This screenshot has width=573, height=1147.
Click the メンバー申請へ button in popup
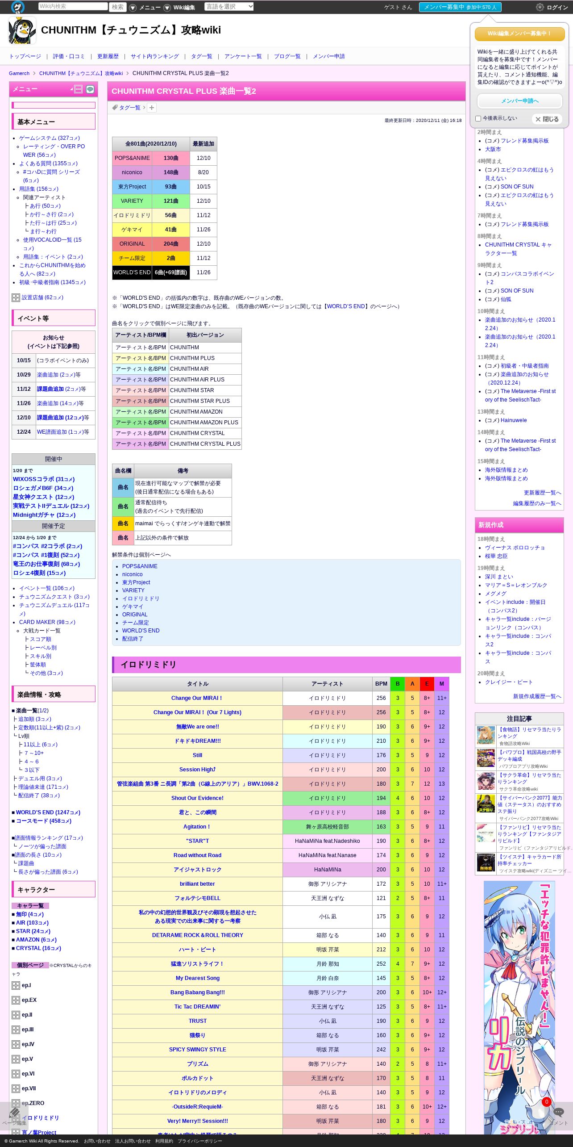[520, 101]
